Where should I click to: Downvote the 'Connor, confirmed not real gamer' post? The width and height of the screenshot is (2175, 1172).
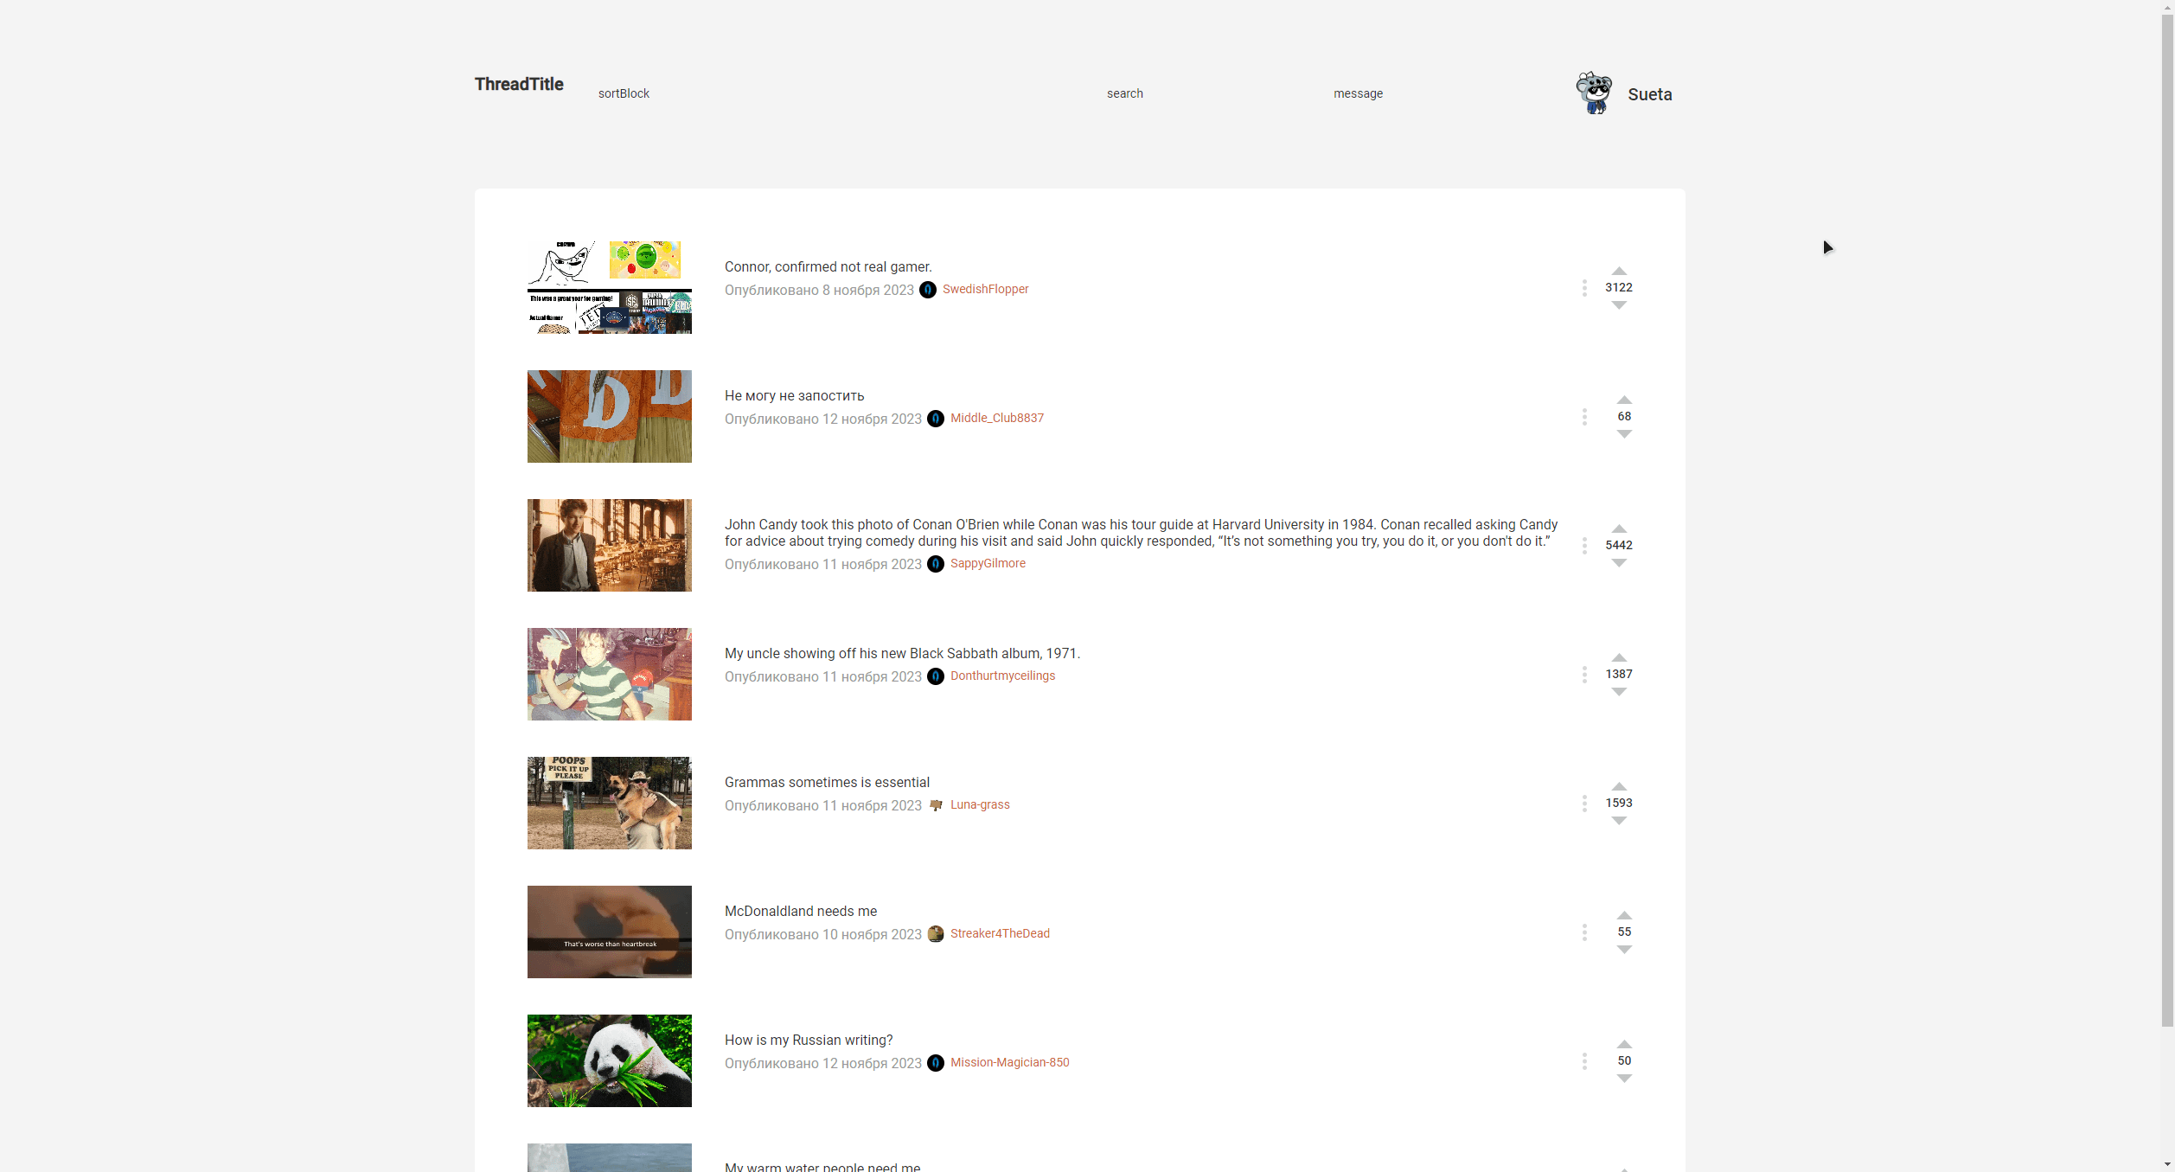[1619, 305]
